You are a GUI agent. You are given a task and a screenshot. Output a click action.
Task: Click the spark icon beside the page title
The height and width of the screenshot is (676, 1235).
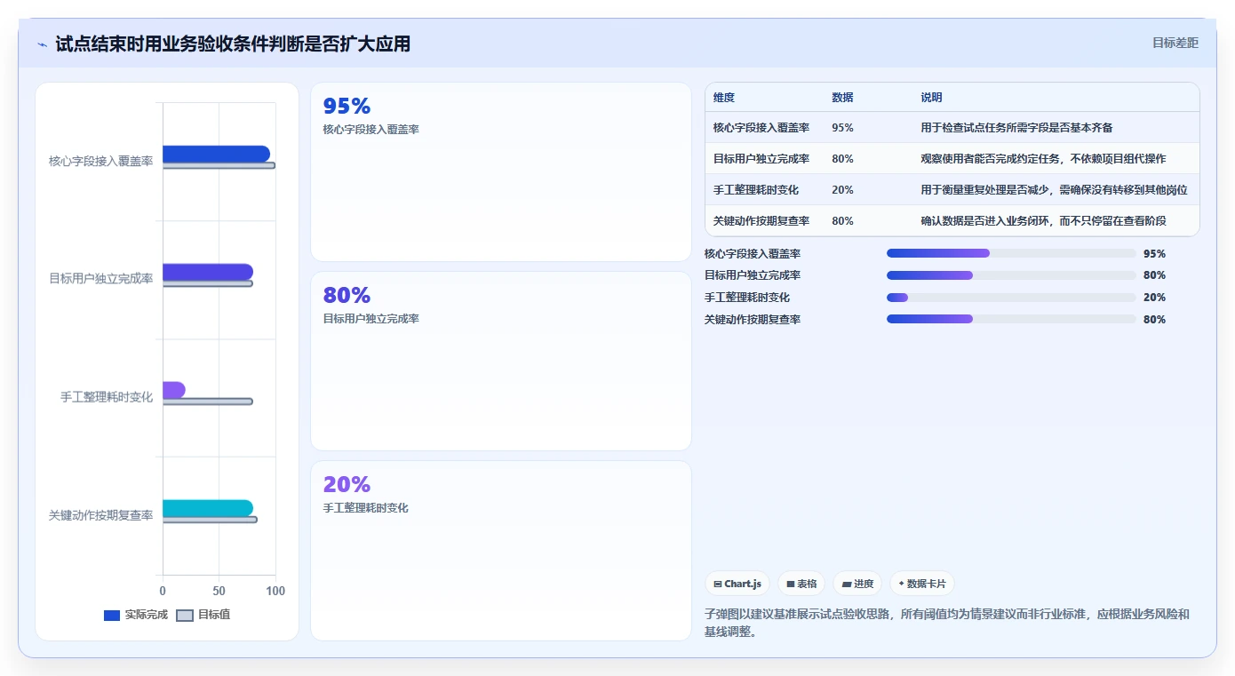click(42, 44)
